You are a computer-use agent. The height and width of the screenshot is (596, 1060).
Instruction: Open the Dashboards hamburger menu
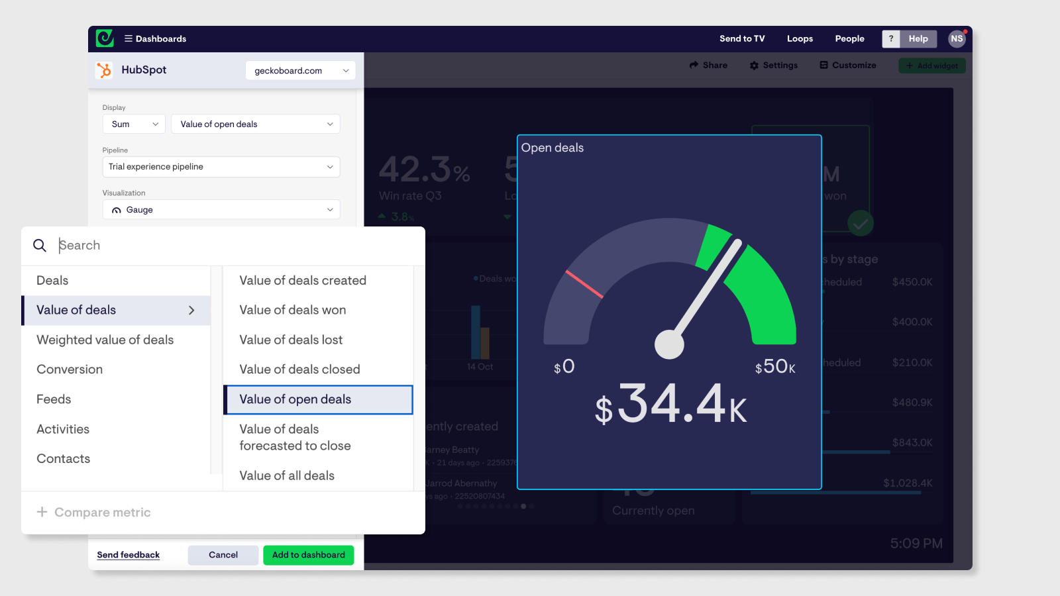click(x=129, y=38)
